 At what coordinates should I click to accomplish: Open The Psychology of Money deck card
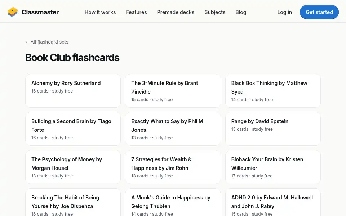tap(73, 167)
